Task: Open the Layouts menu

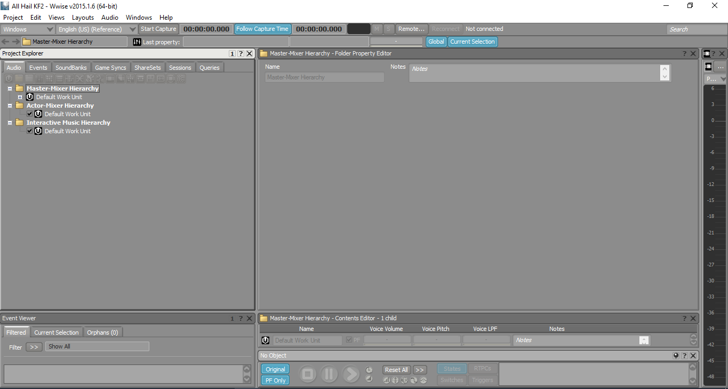Action: click(83, 18)
